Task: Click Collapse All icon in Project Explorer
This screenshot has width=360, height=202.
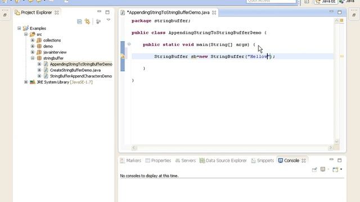Action: (x=79, y=21)
